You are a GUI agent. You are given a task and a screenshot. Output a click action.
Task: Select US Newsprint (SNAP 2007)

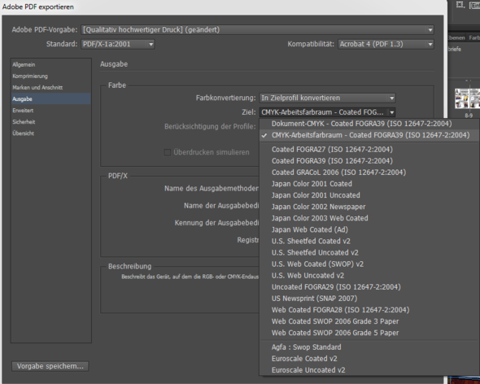(369, 299)
